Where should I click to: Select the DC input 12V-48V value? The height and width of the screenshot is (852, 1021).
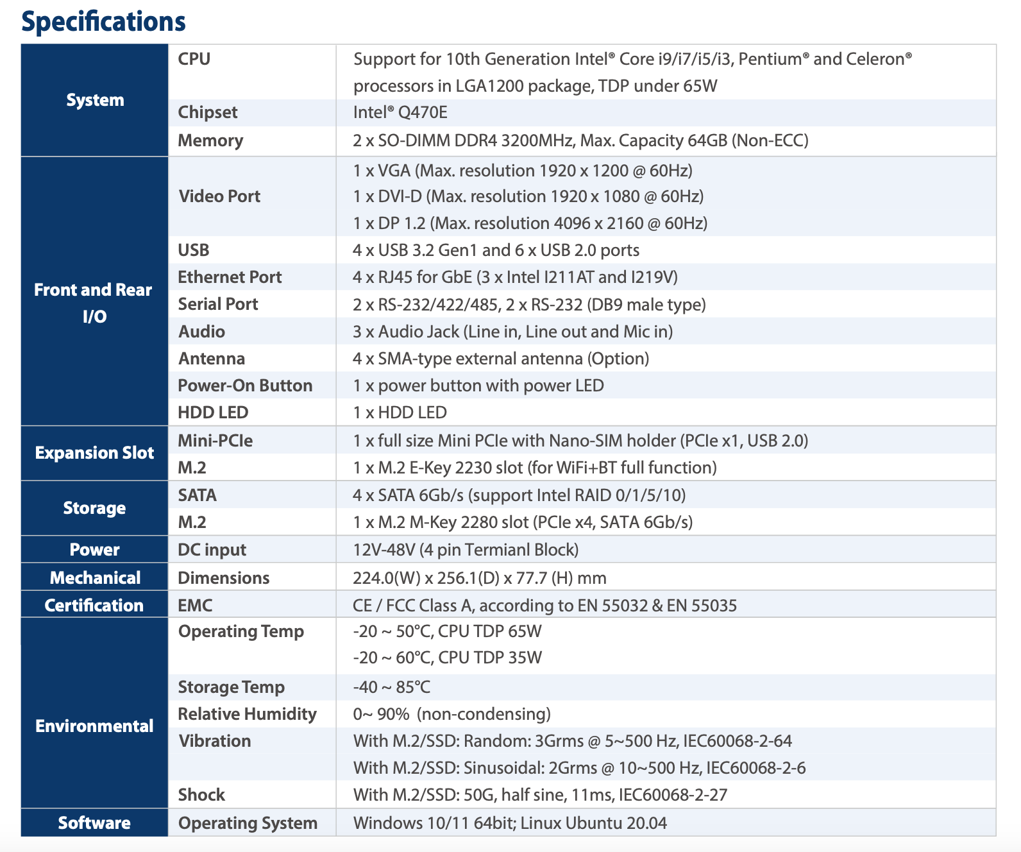tap(466, 550)
